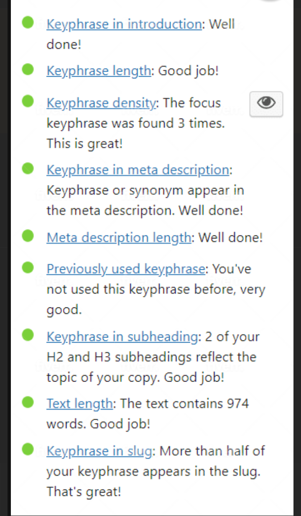This screenshot has height=516, width=301.
Task: Click the 'text contains 974 words' message
Action: click(184, 404)
